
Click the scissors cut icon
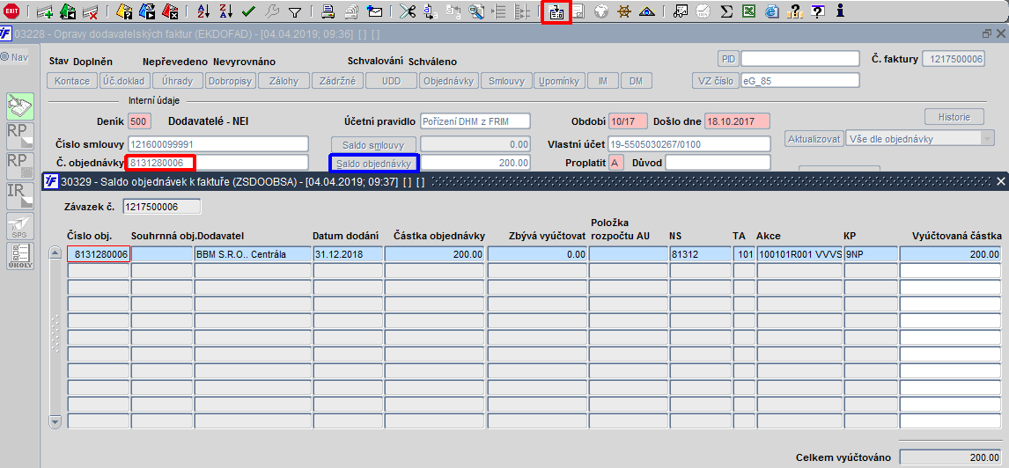(408, 11)
